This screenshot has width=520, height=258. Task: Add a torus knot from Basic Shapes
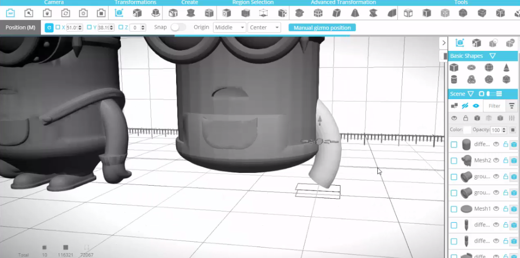click(471, 79)
